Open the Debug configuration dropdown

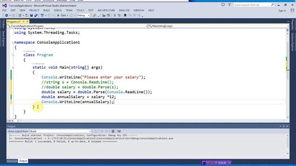pos(83,15)
